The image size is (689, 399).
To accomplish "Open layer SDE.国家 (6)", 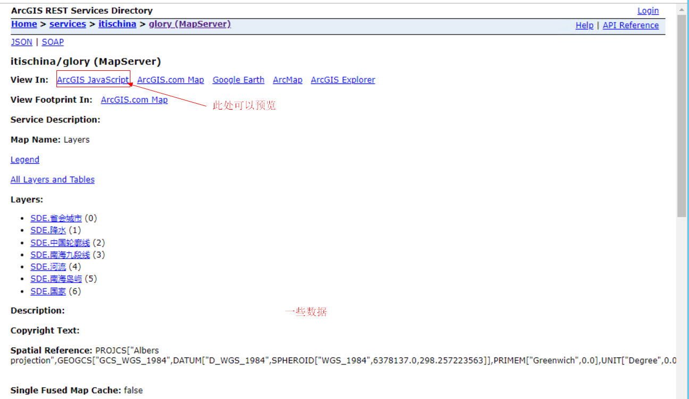I will pyautogui.click(x=48, y=292).
